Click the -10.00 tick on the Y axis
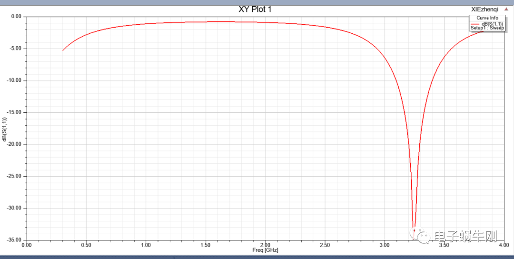The image size is (514, 259). [15, 80]
